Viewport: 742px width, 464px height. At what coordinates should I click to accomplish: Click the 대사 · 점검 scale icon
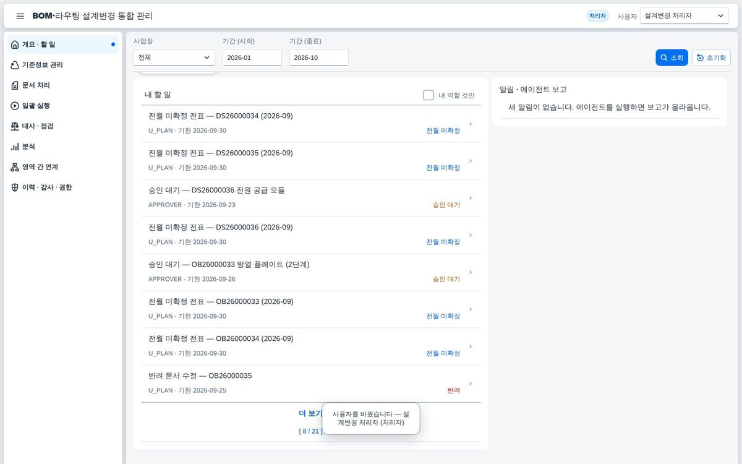[x=15, y=126]
